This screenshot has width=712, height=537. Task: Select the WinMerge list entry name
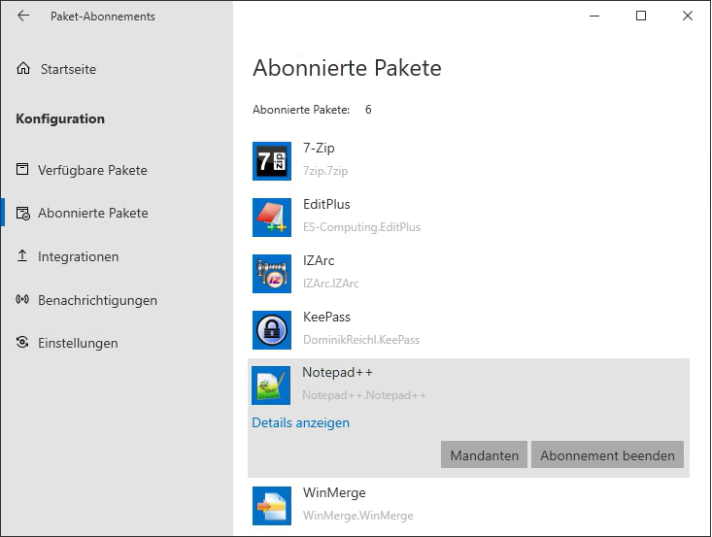tap(333, 492)
